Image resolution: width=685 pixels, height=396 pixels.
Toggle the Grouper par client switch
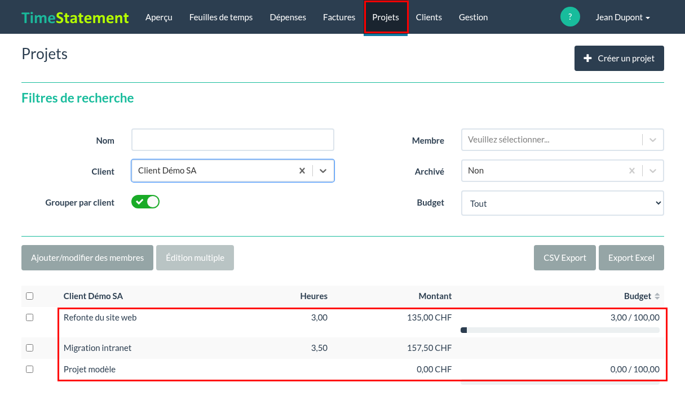point(145,202)
